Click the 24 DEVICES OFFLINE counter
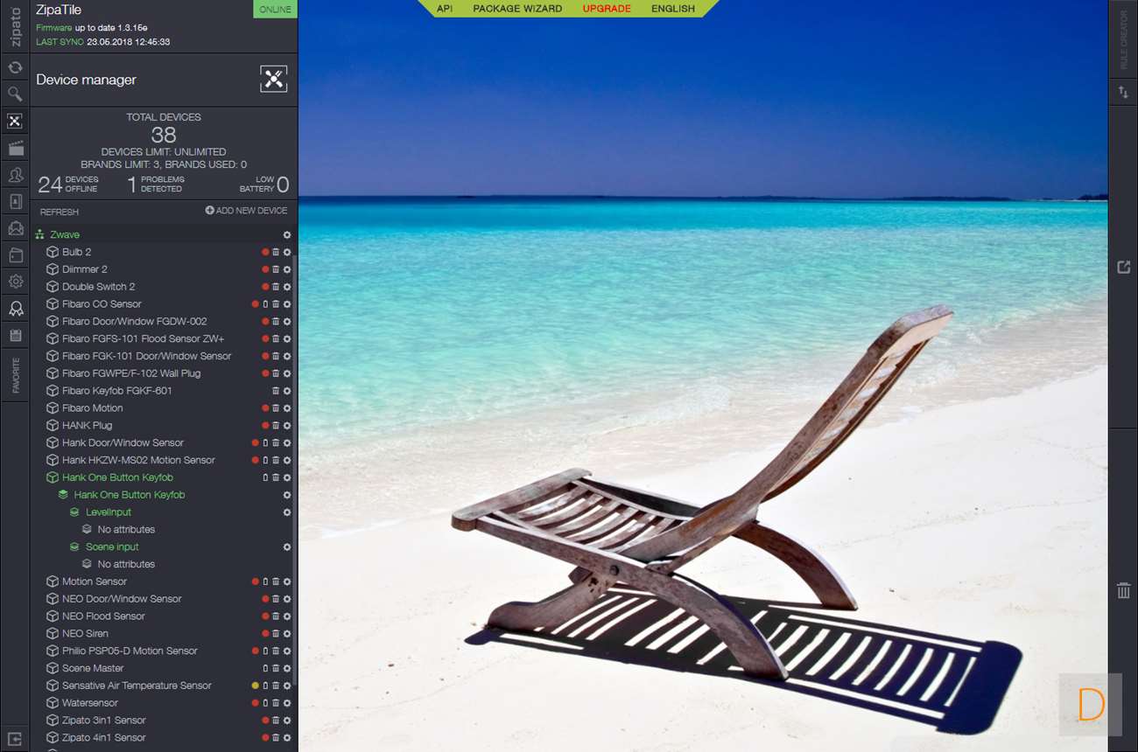This screenshot has height=752, width=1138. coord(68,184)
